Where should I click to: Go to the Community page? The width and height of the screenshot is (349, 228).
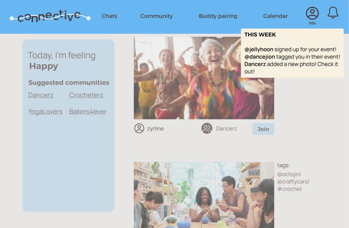(x=157, y=16)
